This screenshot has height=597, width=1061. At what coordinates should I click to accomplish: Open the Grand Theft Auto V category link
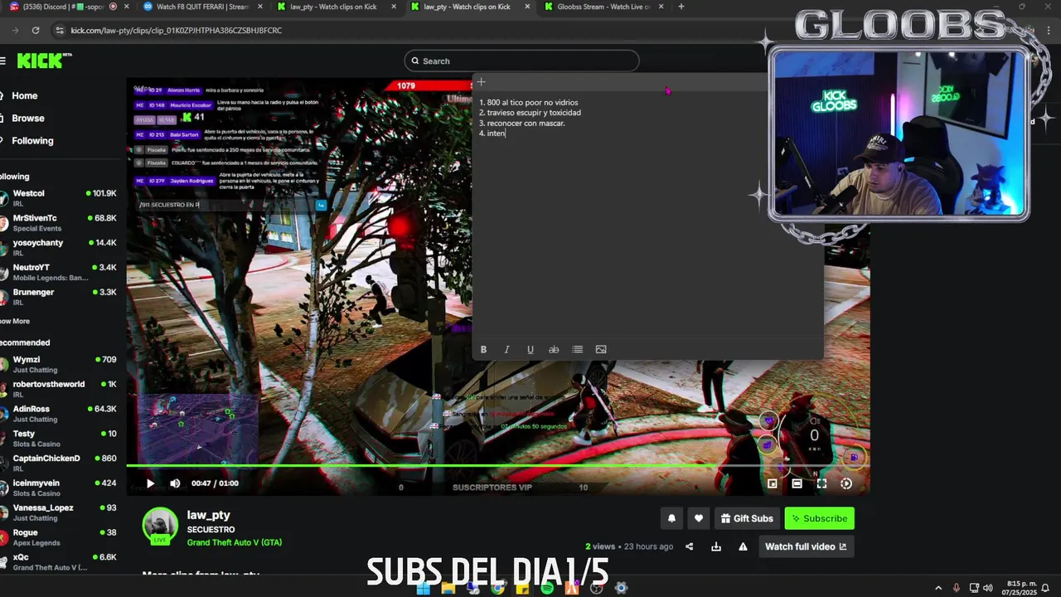[x=235, y=542]
